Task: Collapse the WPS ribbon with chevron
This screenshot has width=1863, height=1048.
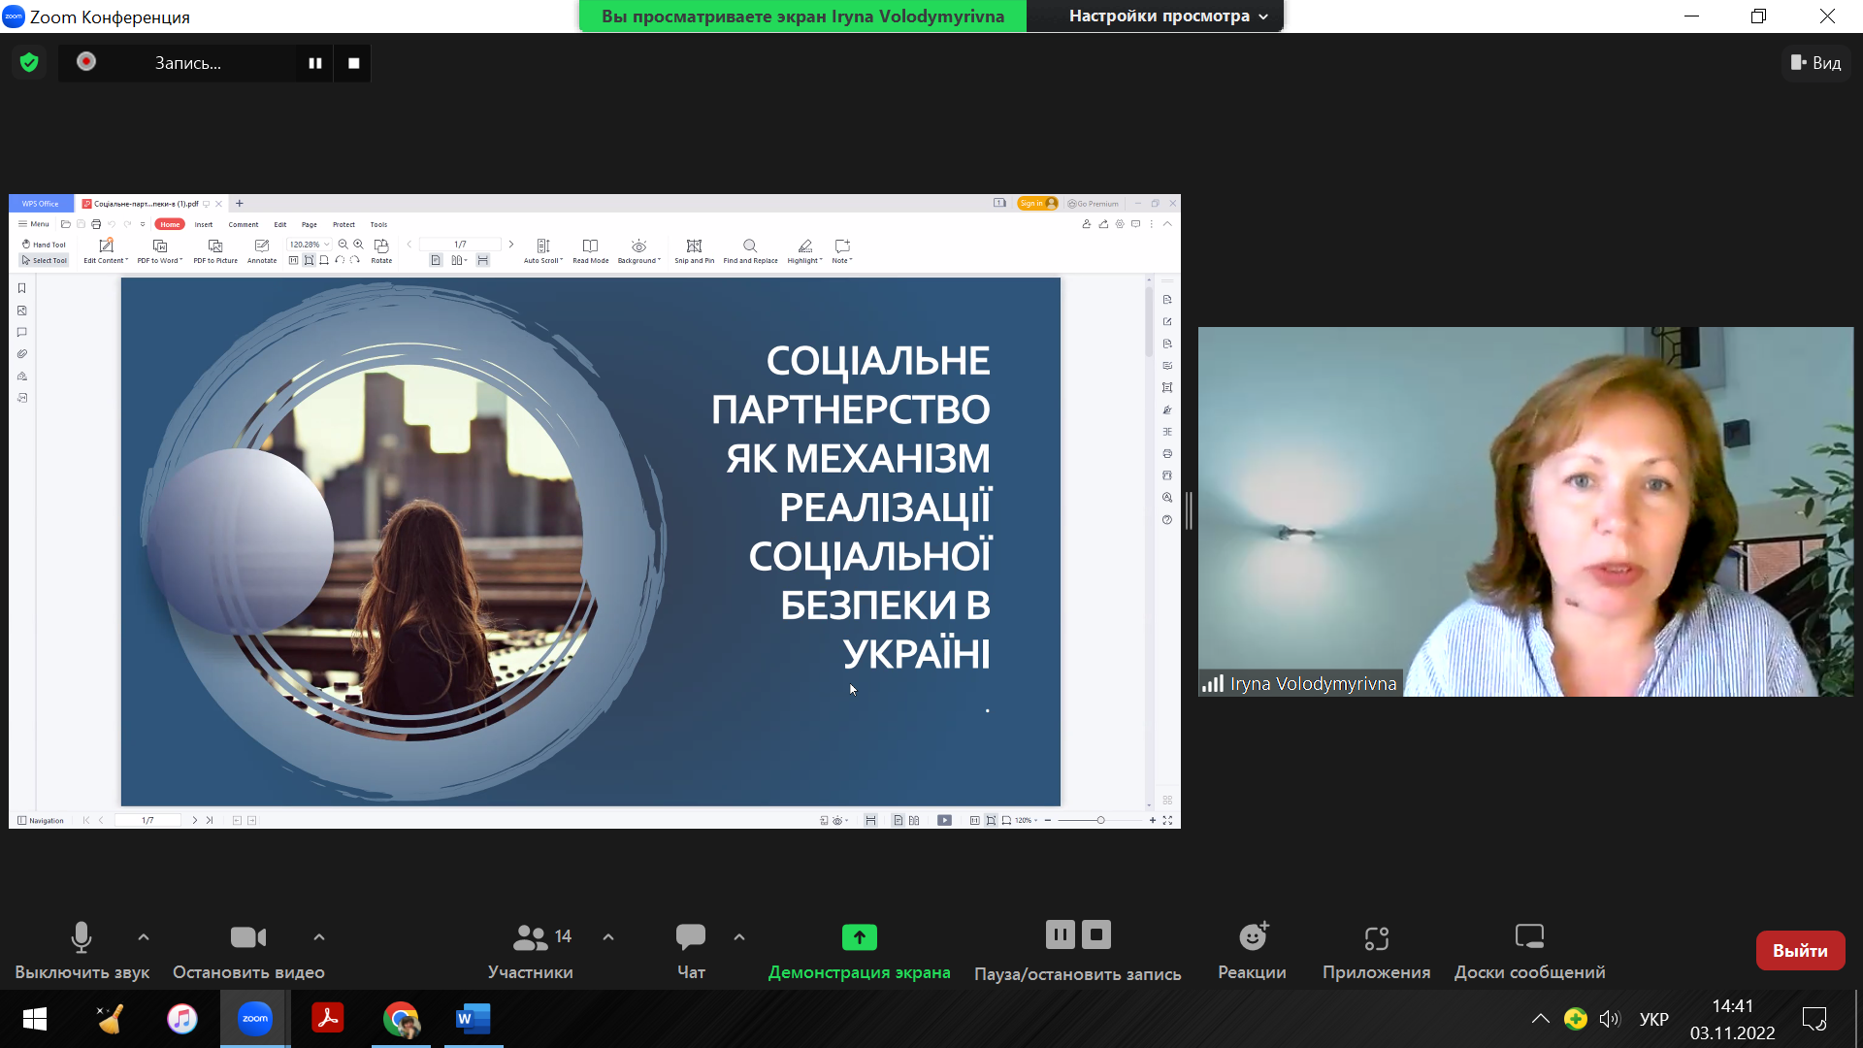Action: point(1167,224)
